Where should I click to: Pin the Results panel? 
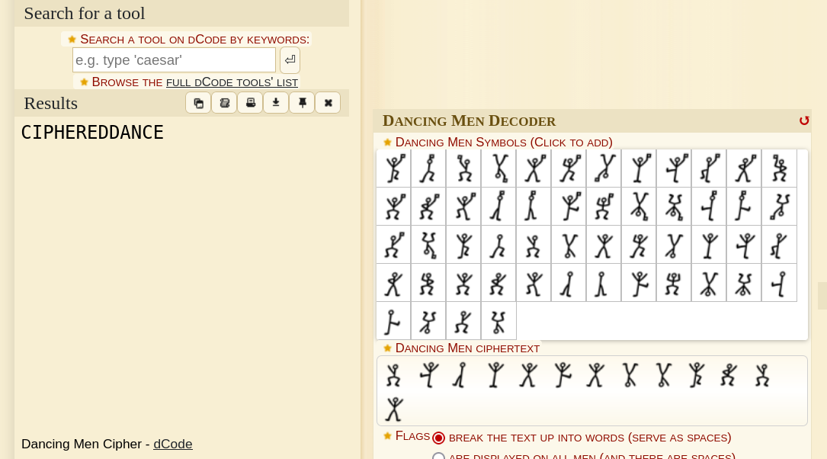[x=302, y=103]
